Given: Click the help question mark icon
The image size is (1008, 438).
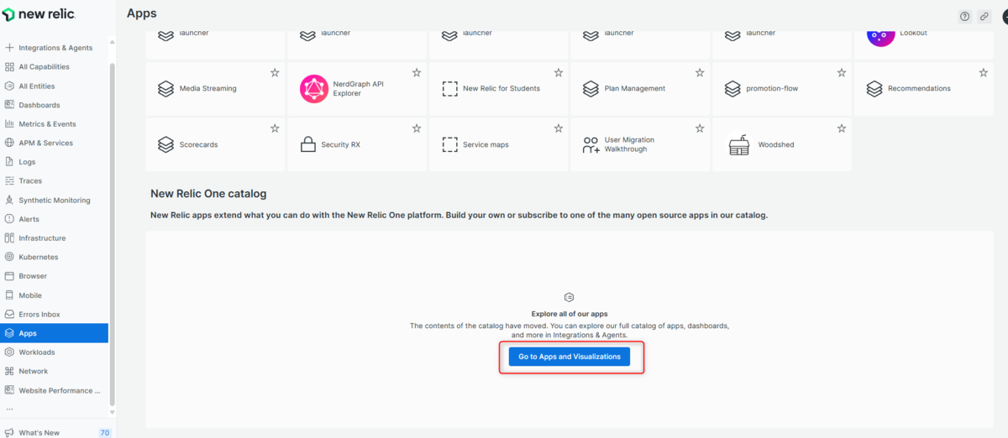Looking at the screenshot, I should click(965, 16).
